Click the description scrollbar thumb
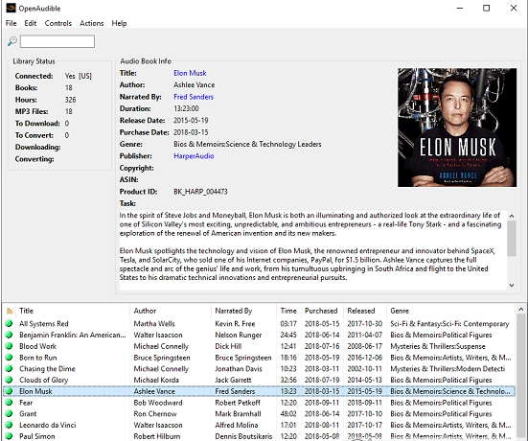Viewport: 528px width, 441px height. 512,238
